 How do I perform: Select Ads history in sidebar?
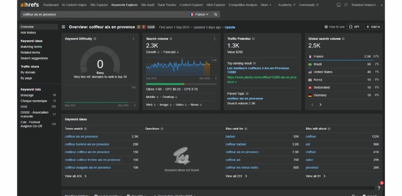coord(28,33)
